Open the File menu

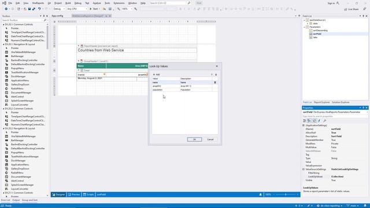coord(10,3)
